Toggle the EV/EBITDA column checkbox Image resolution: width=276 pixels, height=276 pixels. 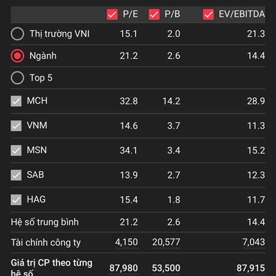tap(208, 14)
